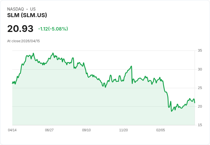Click the chart's lowest point near 19

[x=171, y=111]
